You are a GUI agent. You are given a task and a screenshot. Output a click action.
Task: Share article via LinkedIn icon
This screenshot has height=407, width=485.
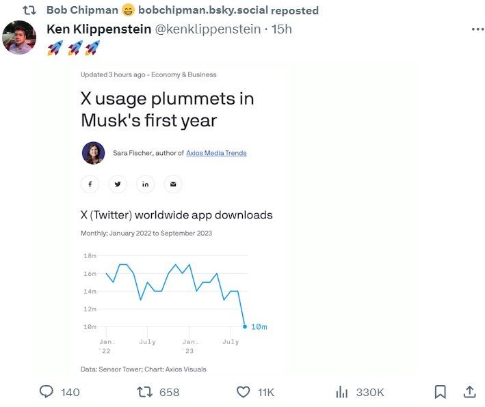tap(146, 184)
